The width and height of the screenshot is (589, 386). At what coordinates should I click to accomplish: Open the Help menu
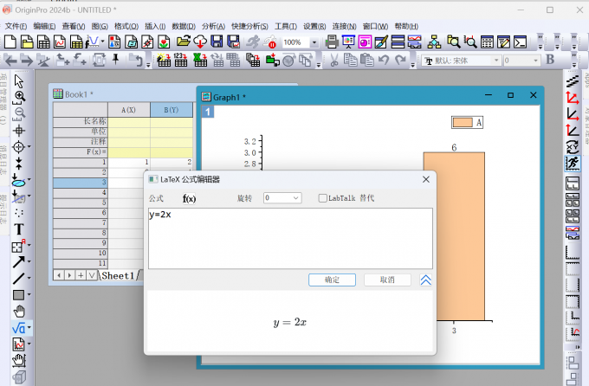click(406, 26)
